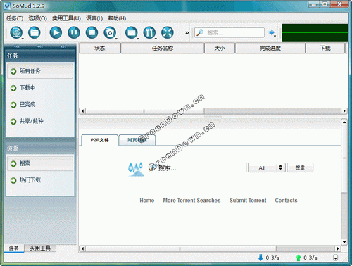Image resolution: width=352 pixels, height=266 pixels.
Task: Click the task list left scroll arrow
Action: tap(82, 110)
